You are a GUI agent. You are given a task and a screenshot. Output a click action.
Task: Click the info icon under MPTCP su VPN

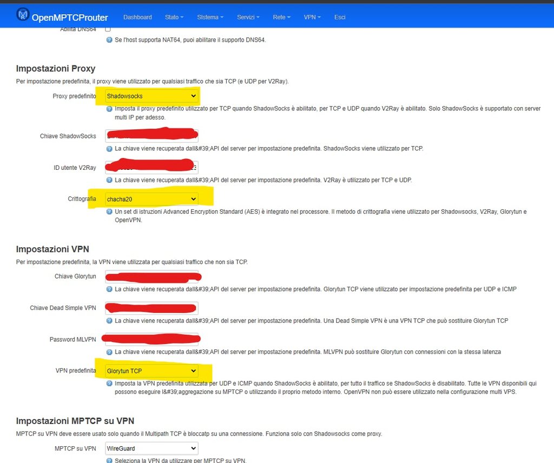click(x=109, y=460)
